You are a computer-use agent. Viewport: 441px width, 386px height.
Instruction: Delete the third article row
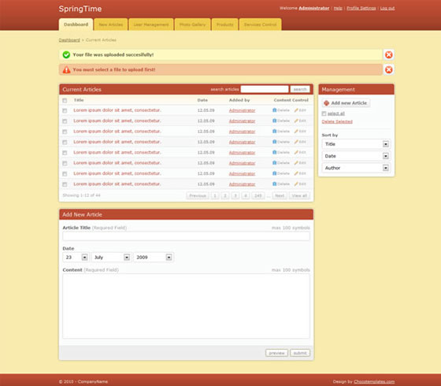[280, 131]
